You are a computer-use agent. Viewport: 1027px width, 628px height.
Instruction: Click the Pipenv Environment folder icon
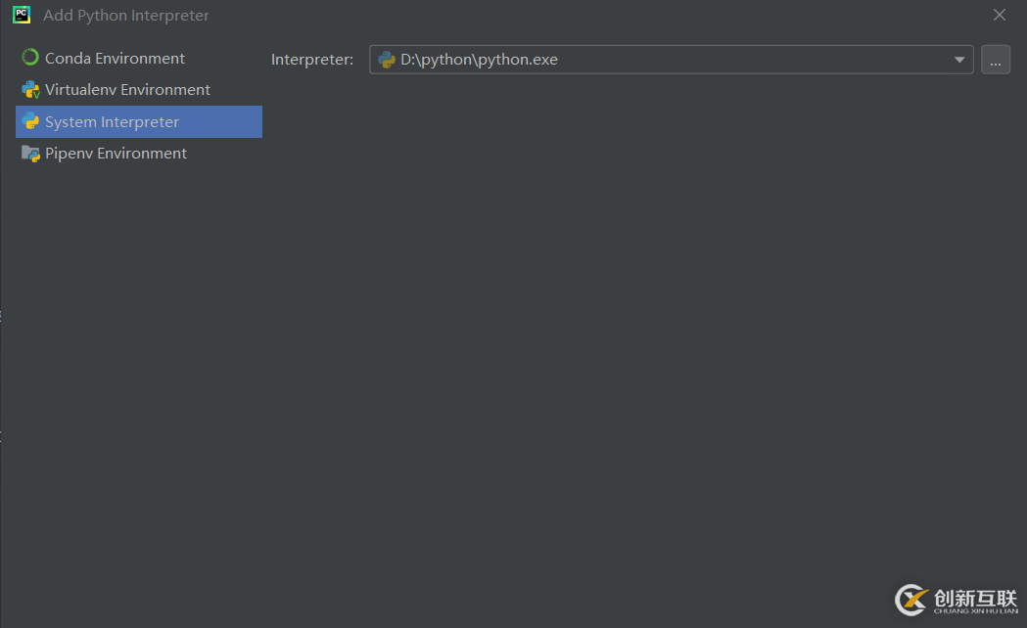pos(30,154)
